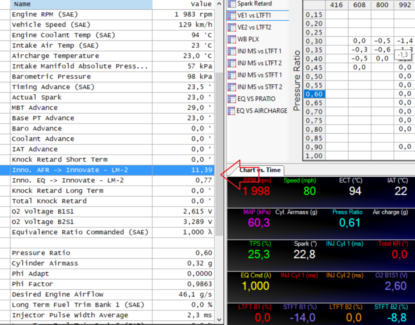This screenshot has width=415, height=325.
Task: Click the EQ VS PRATIO table icon
Action: tap(231, 99)
